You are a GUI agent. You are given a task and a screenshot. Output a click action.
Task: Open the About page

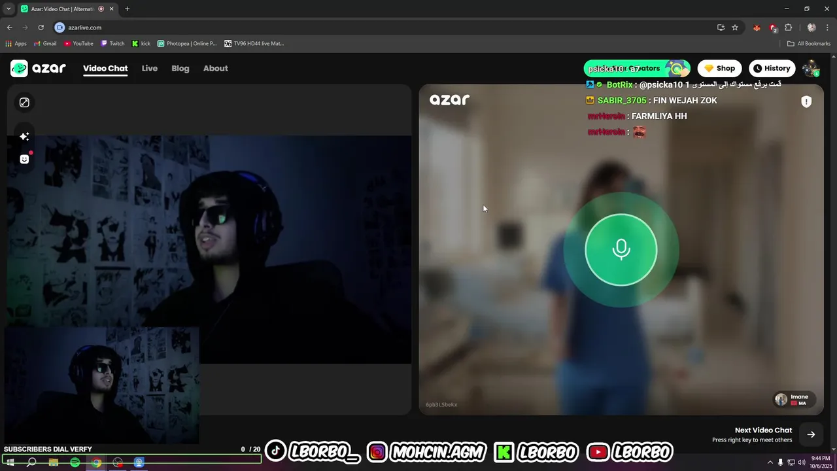[216, 68]
